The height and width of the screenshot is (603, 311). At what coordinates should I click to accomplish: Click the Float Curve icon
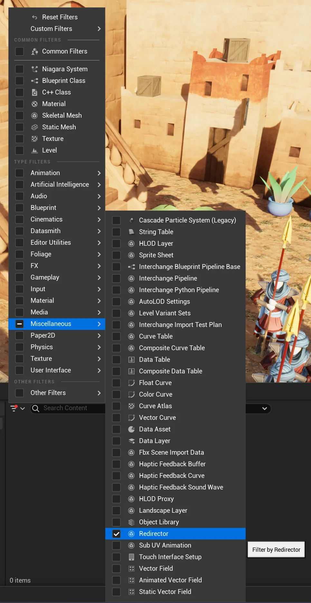(131, 383)
